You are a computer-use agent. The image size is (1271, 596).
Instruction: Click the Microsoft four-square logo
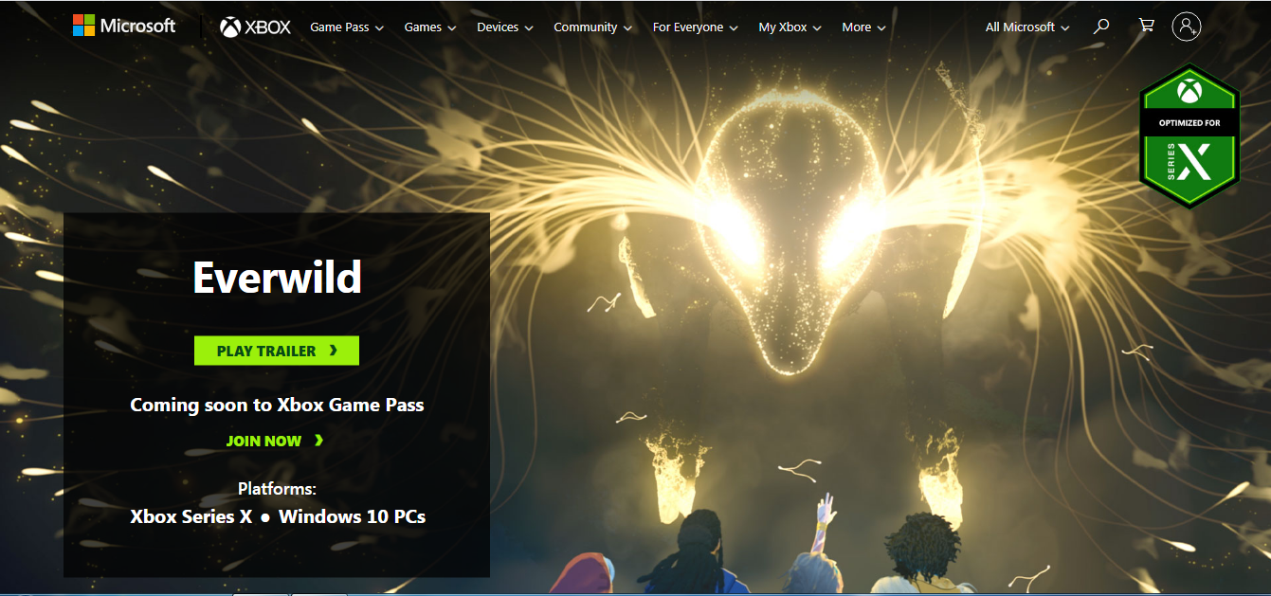[x=84, y=26]
